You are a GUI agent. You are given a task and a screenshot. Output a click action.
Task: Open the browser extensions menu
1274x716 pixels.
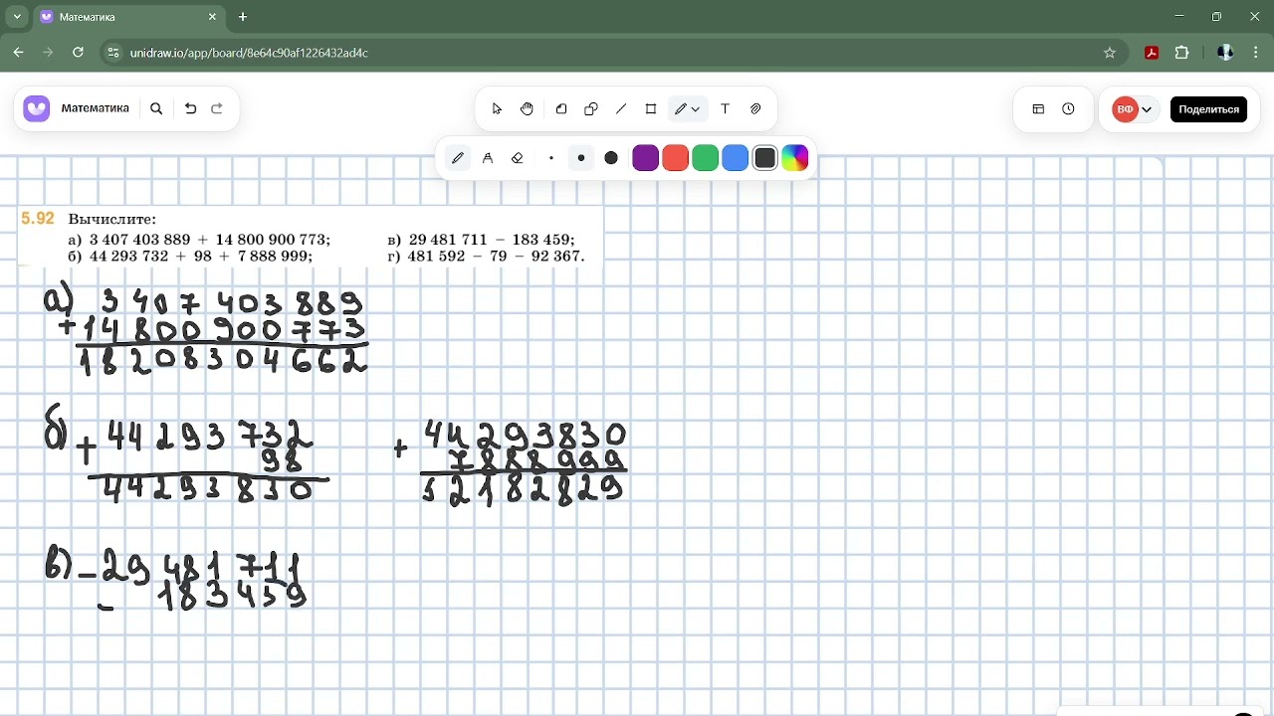click(x=1182, y=53)
